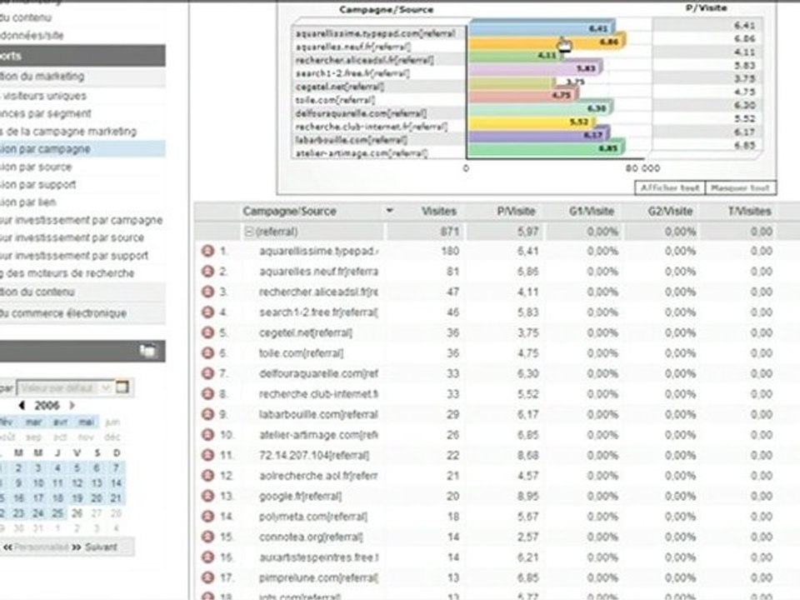
Task: Click the orange aquarelles.neuf.fr chart bar 6.86
Action: click(547, 42)
